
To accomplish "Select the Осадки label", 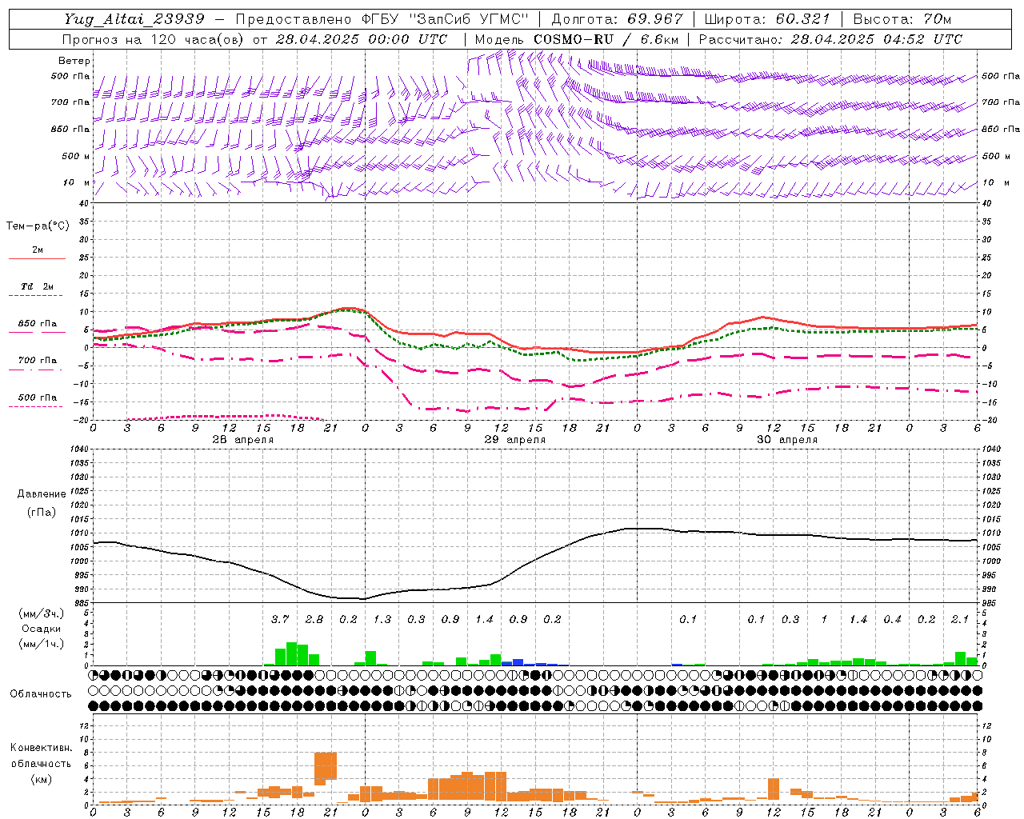I will (x=42, y=629).
